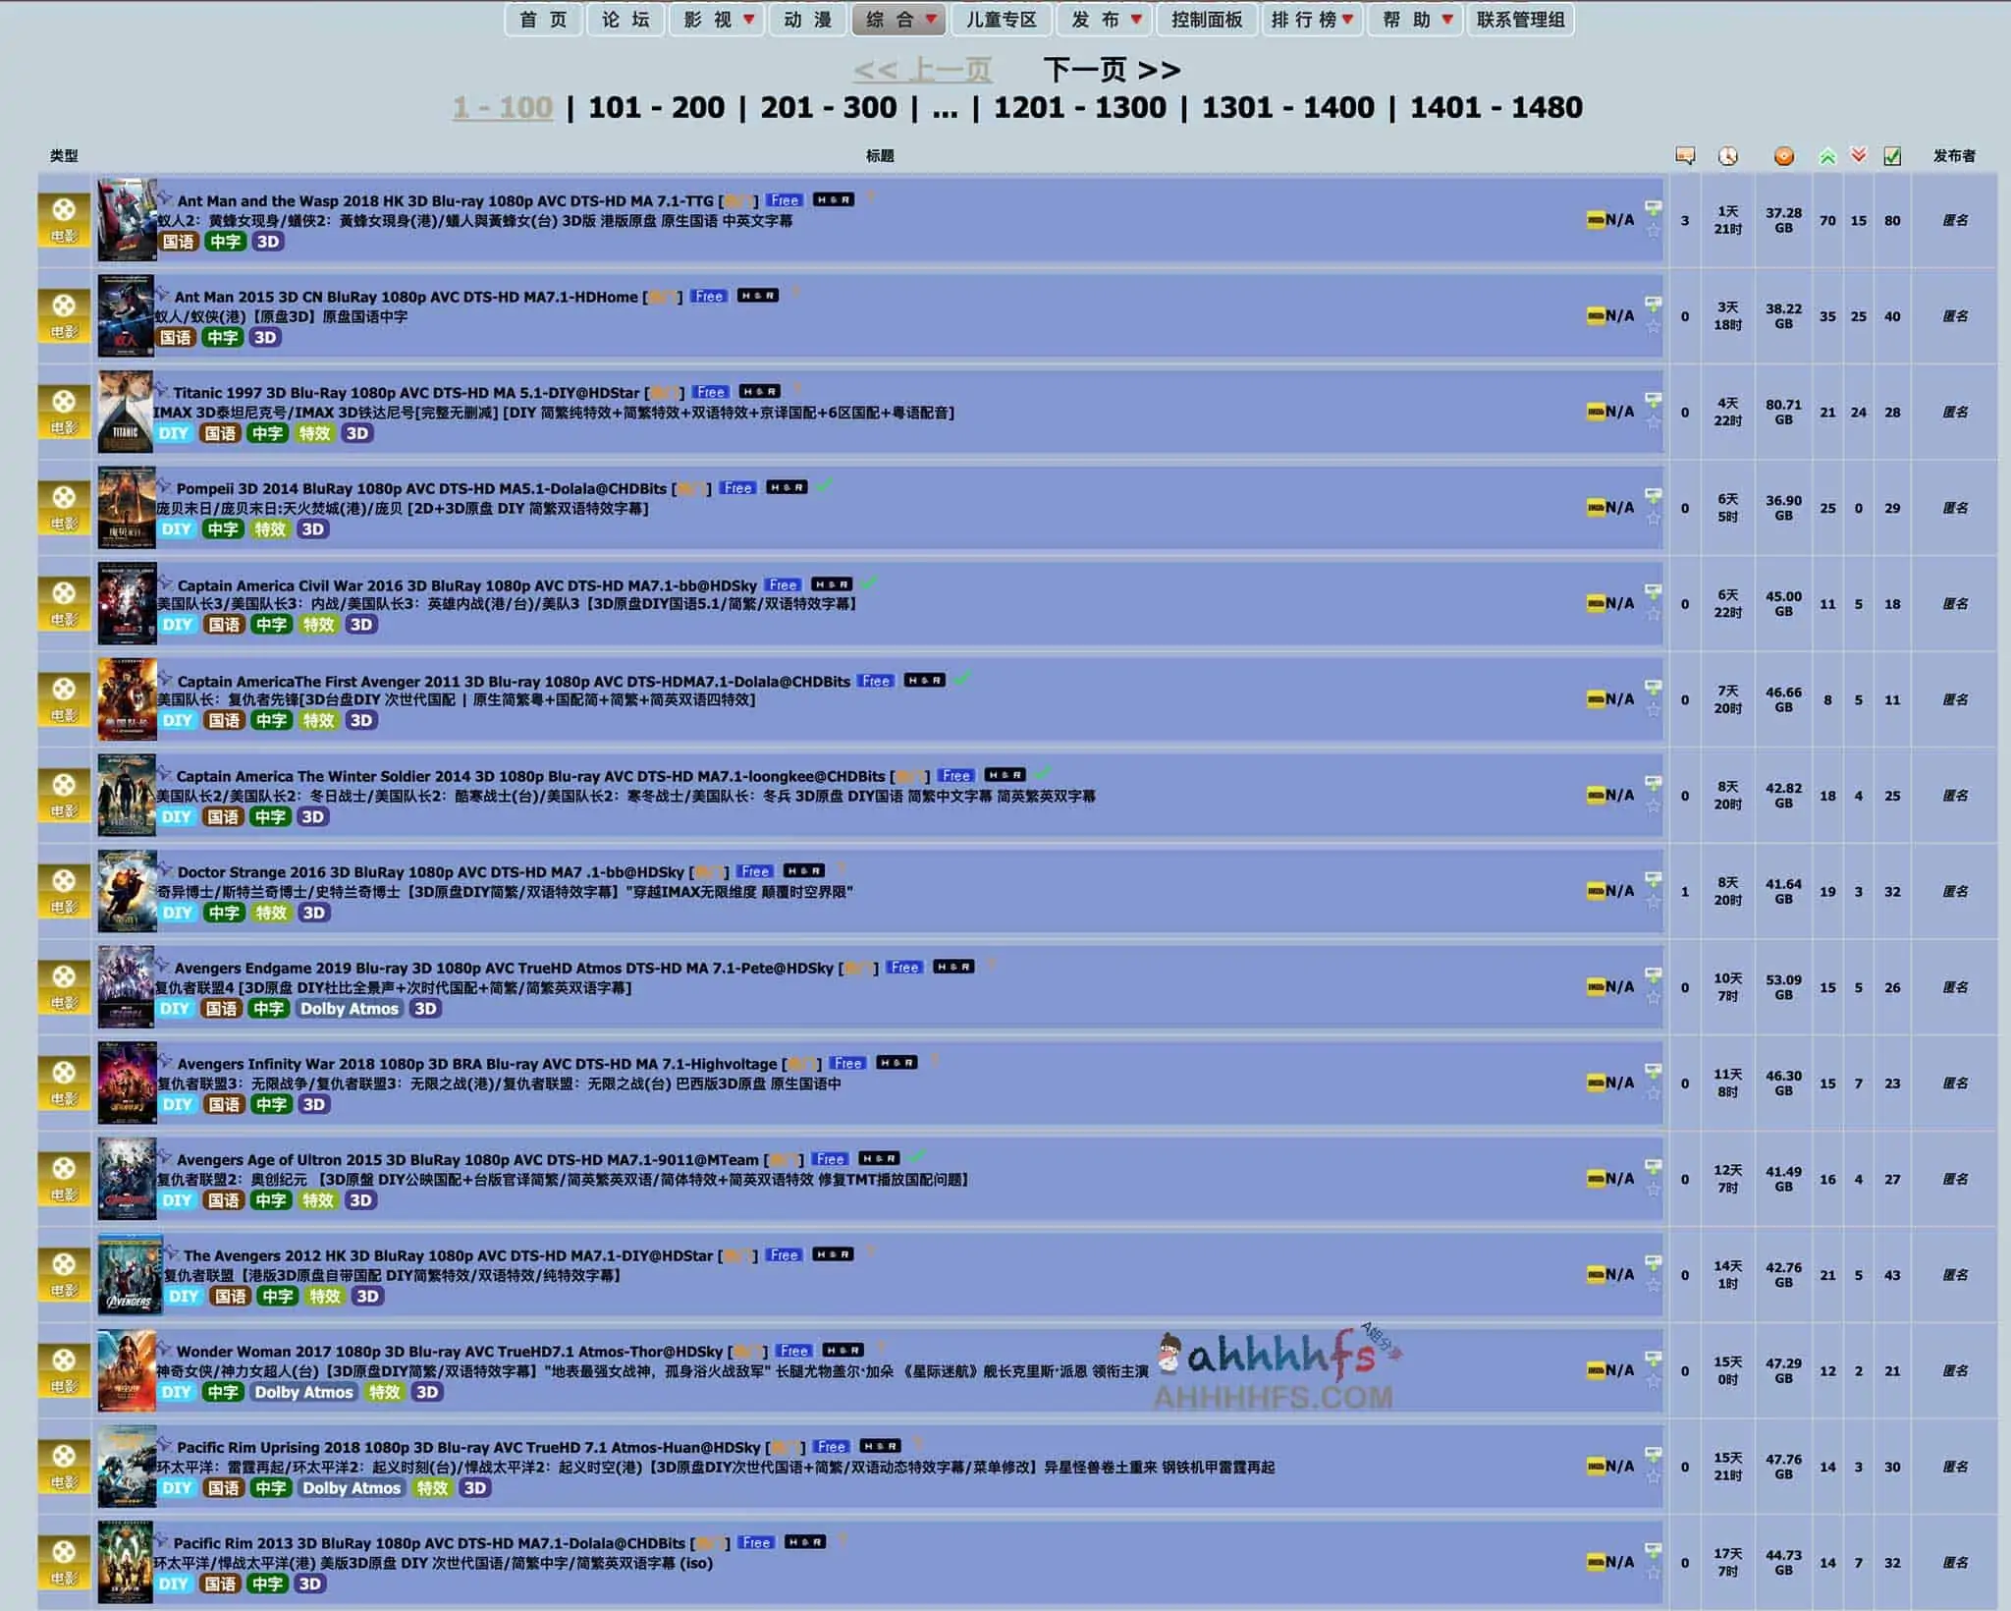
Task: Jump to page range 1401 - 1480
Action: pyautogui.click(x=1495, y=107)
